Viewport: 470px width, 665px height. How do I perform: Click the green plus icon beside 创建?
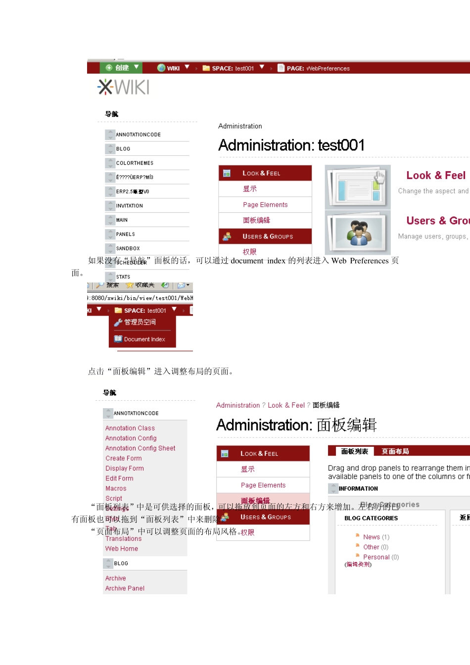click(109, 68)
